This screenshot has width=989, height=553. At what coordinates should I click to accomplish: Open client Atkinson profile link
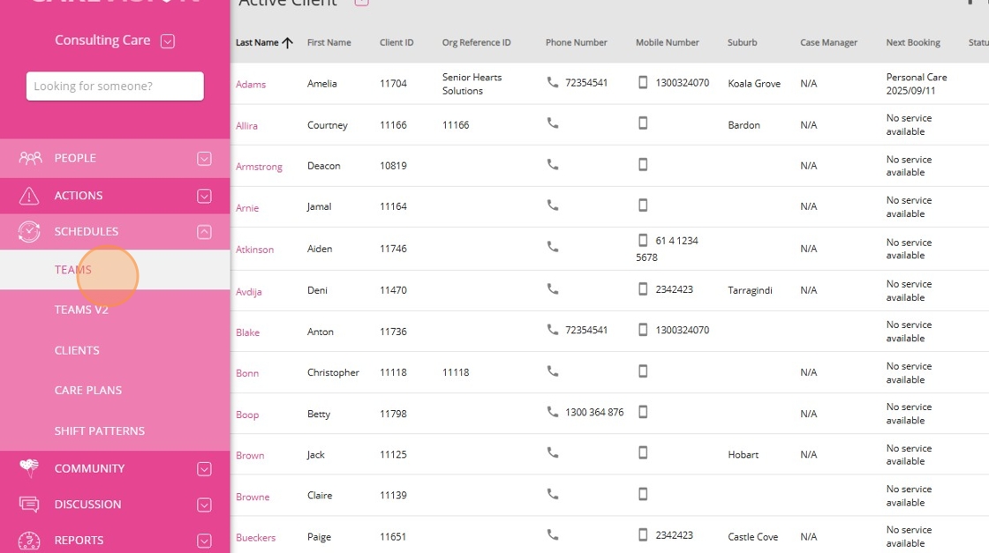(x=254, y=250)
